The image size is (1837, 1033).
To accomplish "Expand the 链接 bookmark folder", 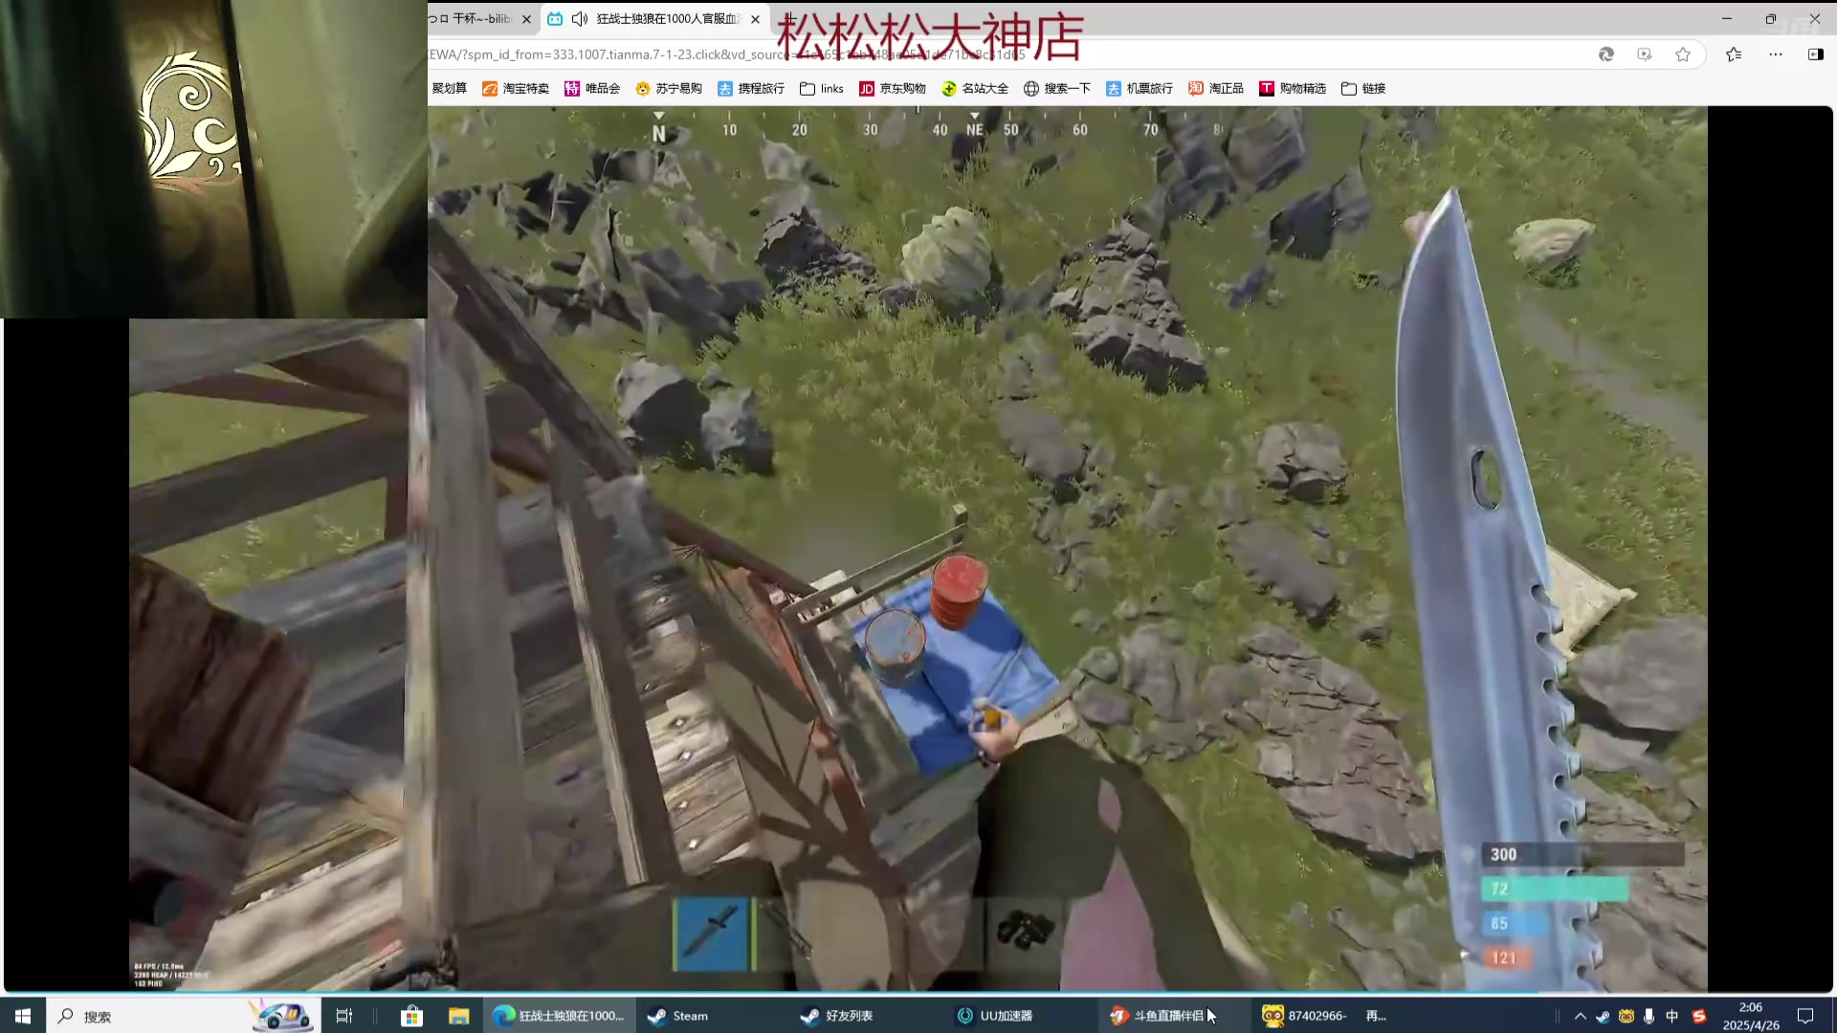I will tap(1363, 88).
